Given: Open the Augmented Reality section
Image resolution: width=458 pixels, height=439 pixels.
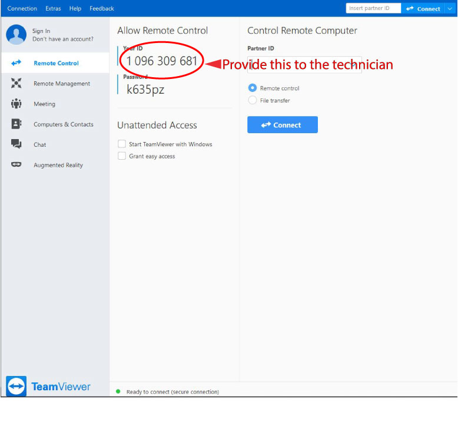Looking at the screenshot, I should point(55,164).
